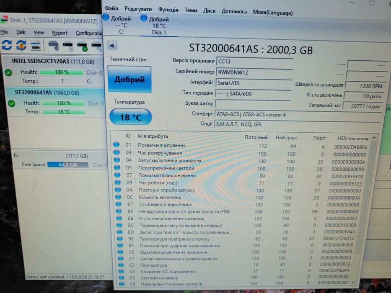Click the 18 °C temperature button

click(x=131, y=117)
